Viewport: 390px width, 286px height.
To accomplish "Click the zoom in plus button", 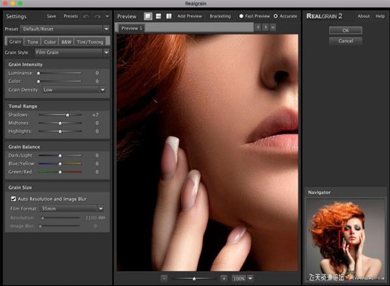I will tap(224, 278).
